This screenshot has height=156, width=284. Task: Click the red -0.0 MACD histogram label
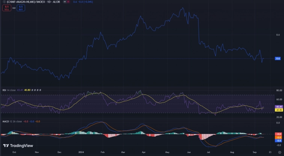[278, 134]
